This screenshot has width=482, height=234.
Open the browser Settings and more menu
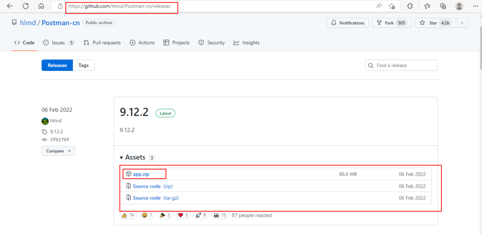coord(475,6)
